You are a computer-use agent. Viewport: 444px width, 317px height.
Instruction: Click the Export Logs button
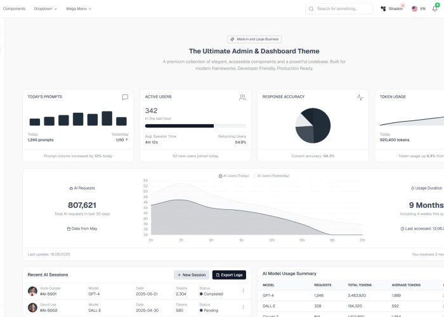point(229,275)
